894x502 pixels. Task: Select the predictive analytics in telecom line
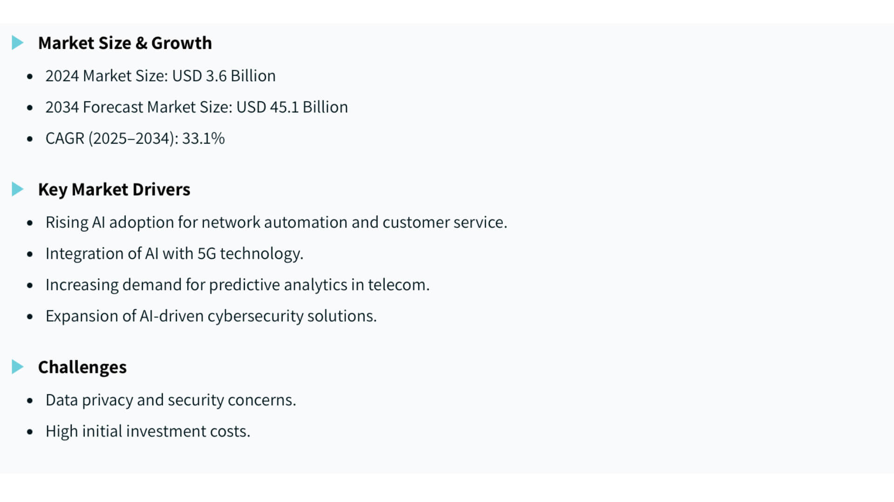coord(237,284)
